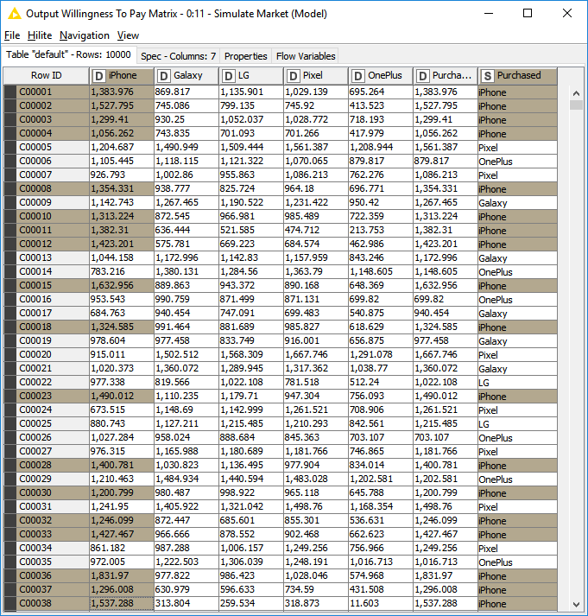Click iPhone cell 1,831.97 in iPhone column
The height and width of the screenshot is (616, 588).
coord(122,576)
